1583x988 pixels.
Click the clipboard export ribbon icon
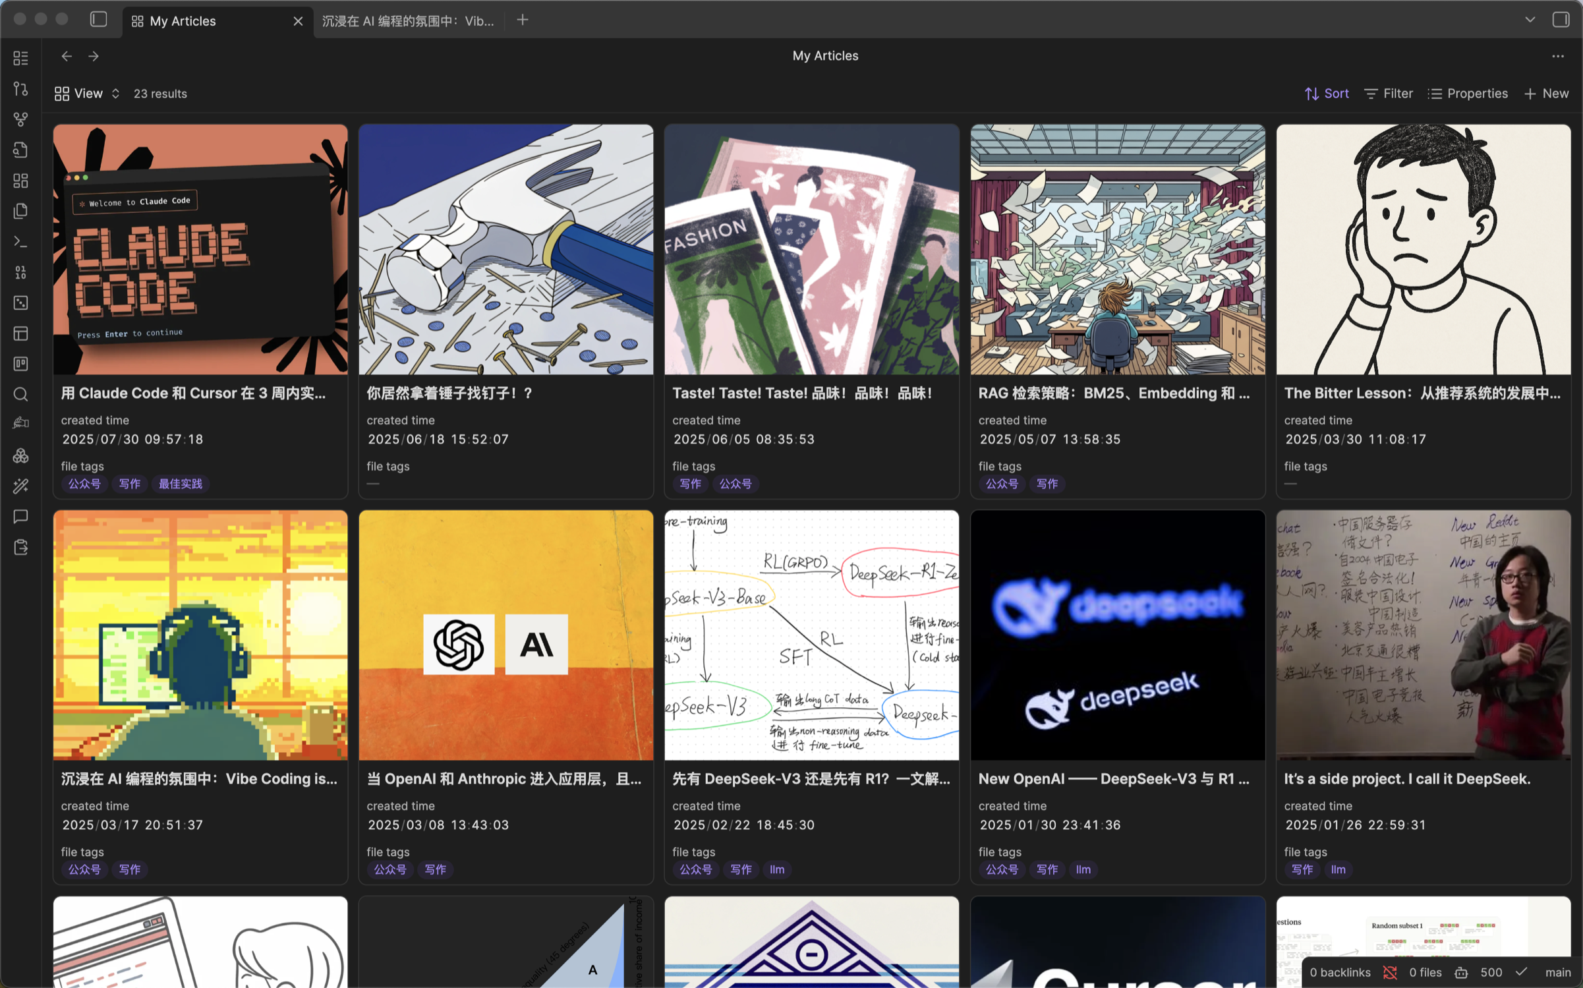tap(20, 547)
